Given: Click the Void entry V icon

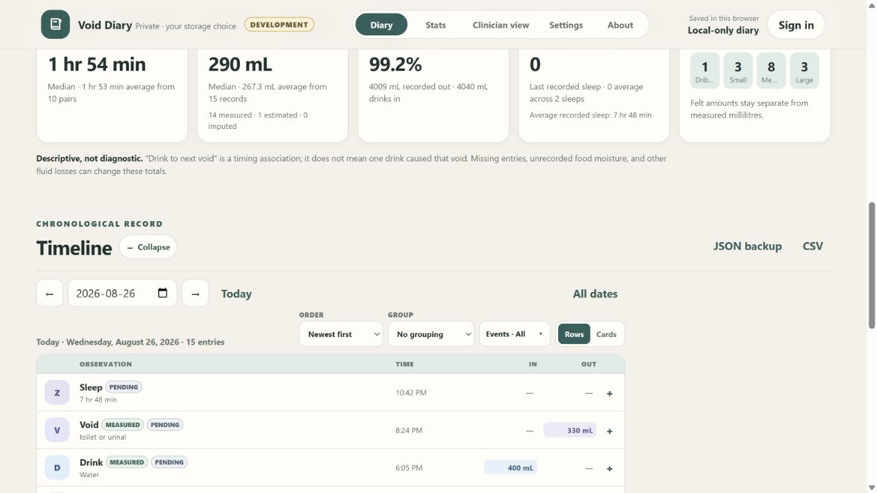Looking at the screenshot, I should click(57, 430).
